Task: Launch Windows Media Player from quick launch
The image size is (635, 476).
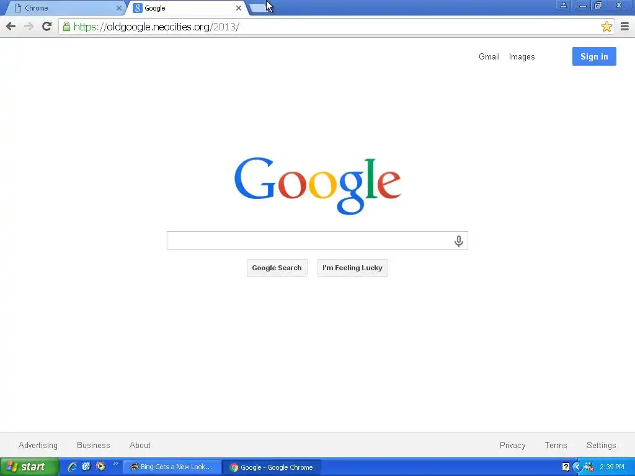Action: [x=100, y=467]
